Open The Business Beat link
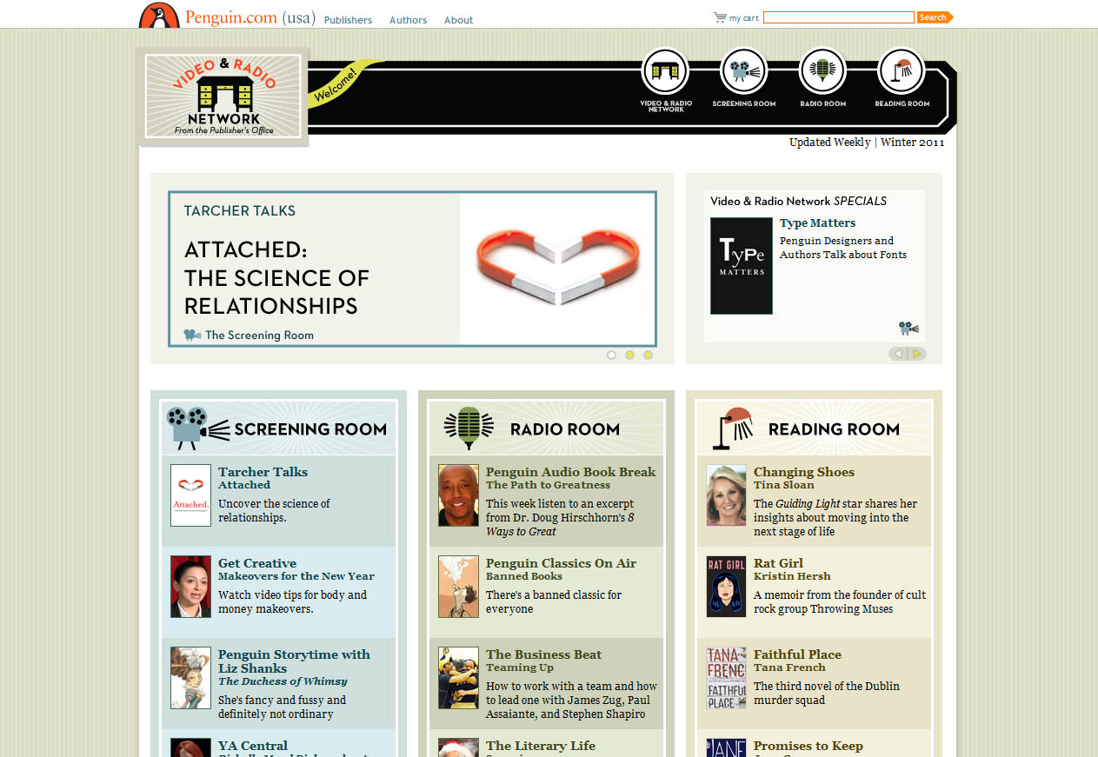This screenshot has width=1098, height=757. click(543, 654)
